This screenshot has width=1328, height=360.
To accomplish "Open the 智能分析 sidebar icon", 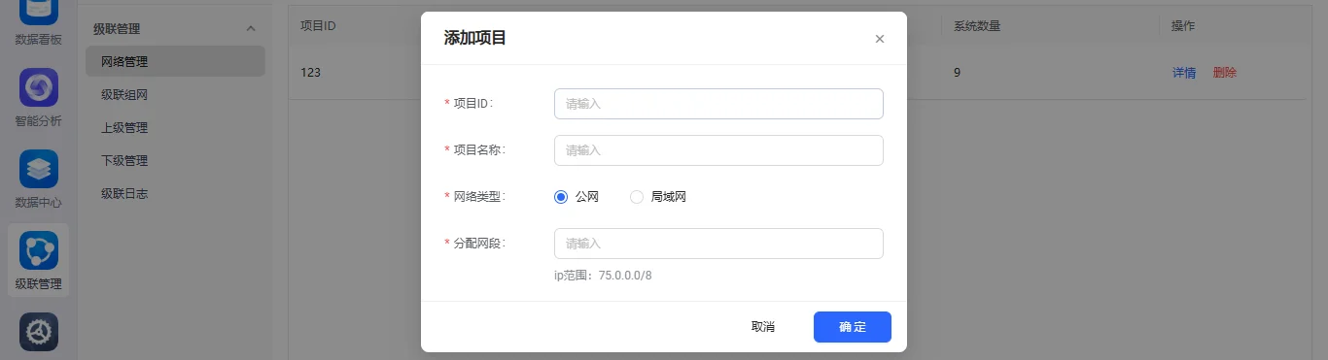I will [x=39, y=87].
